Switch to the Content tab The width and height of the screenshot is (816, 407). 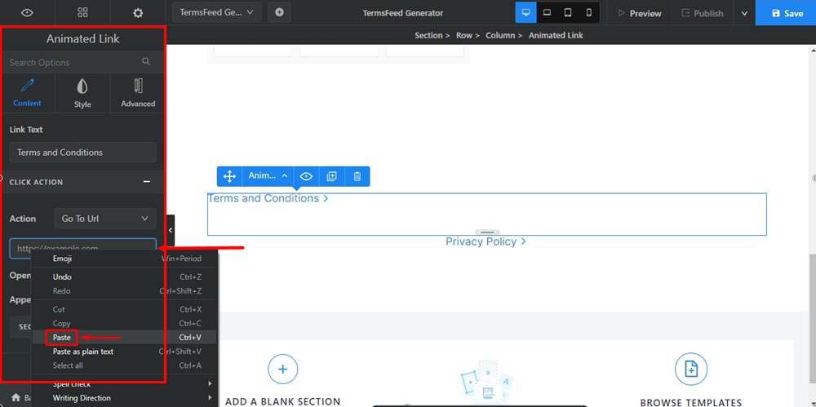point(27,93)
